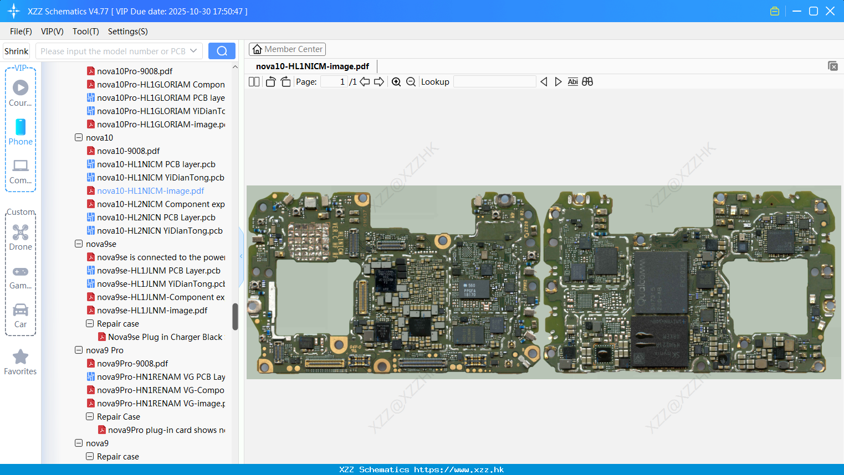The width and height of the screenshot is (844, 475).
Task: Click the XZZ app logo
Action: pos(14,11)
